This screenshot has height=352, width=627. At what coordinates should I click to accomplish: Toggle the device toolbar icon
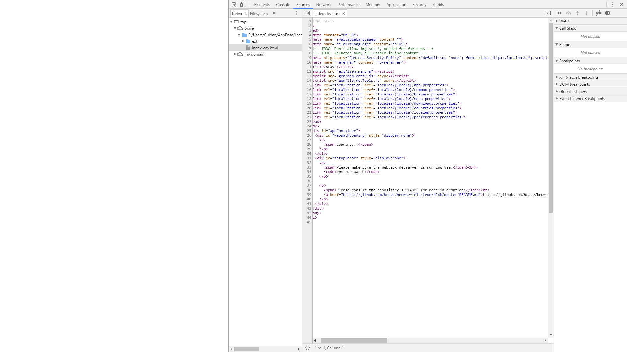(x=243, y=5)
